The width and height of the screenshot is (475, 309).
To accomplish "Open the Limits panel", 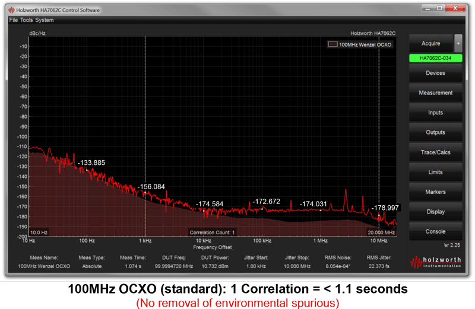I will click(435, 172).
